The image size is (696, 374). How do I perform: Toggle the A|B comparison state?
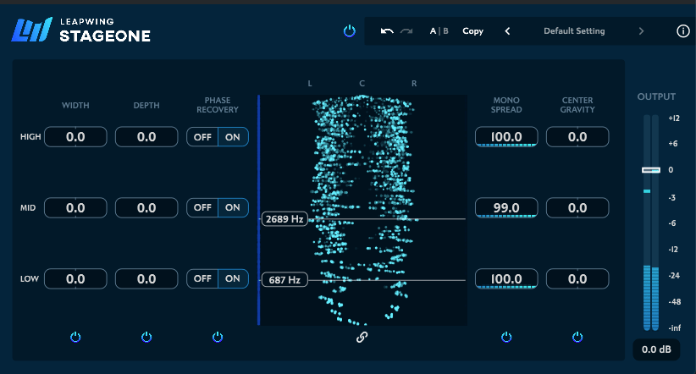[439, 31]
